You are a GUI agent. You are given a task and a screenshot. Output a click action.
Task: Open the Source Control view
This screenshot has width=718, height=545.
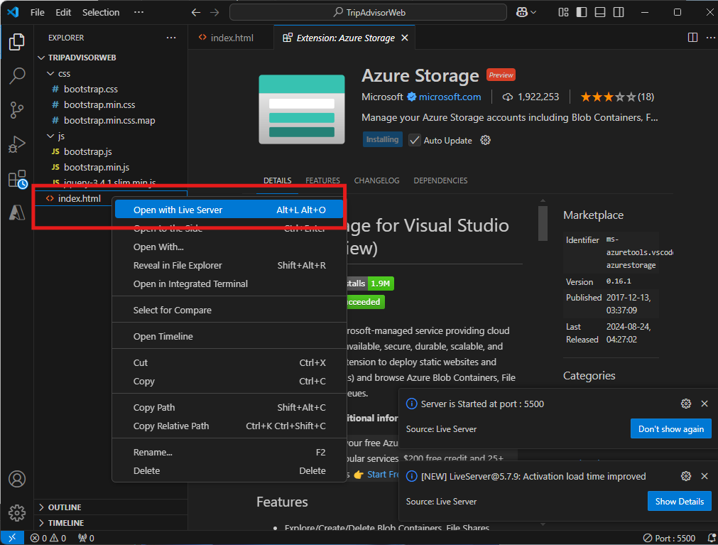[x=17, y=110]
